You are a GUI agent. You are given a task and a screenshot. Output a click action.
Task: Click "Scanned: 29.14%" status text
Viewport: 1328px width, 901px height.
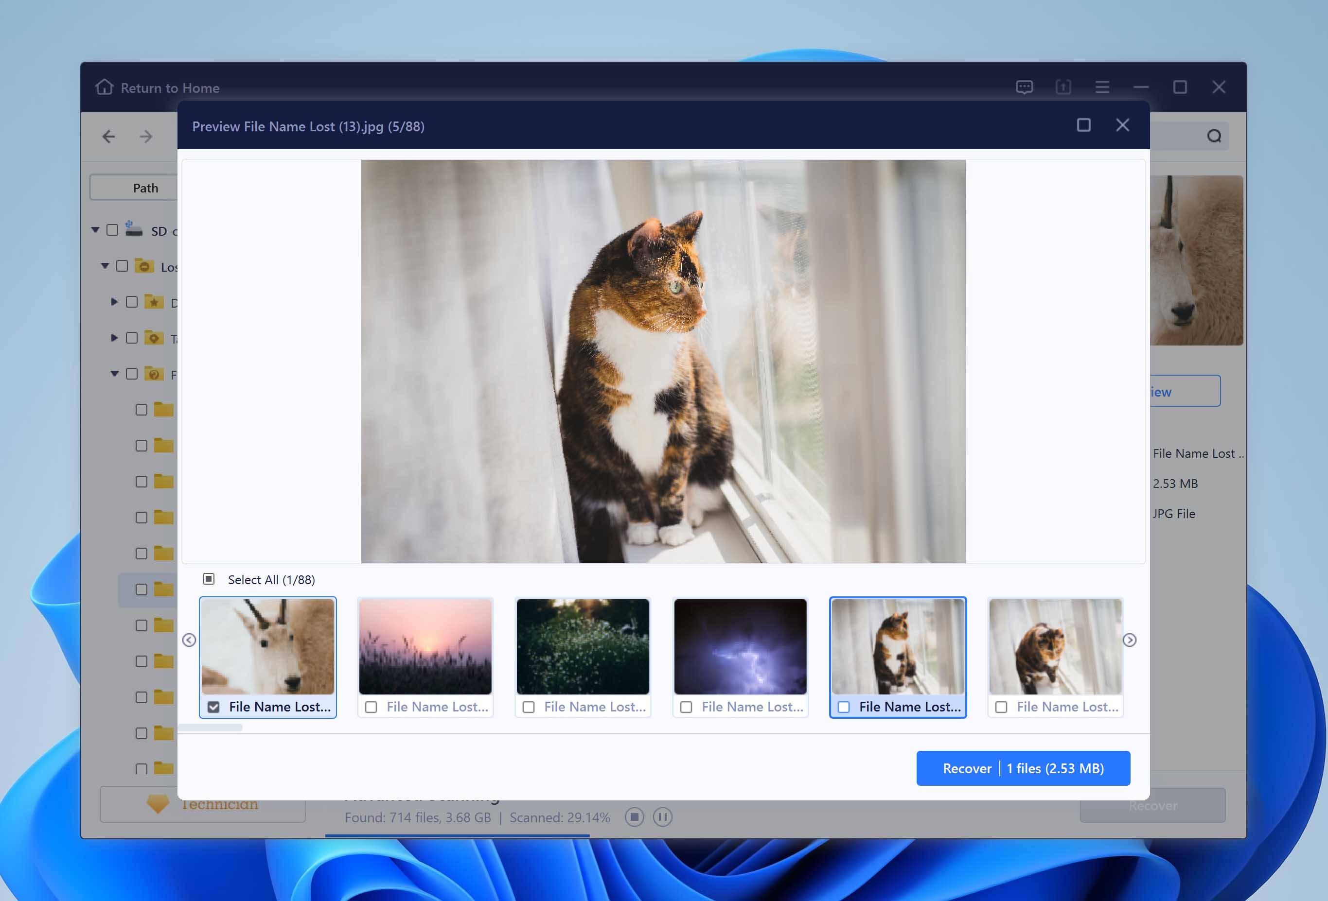click(560, 817)
